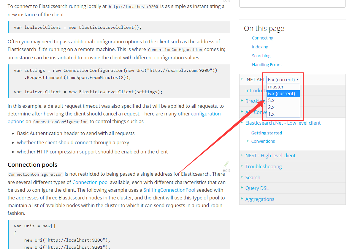Pick the 5.x version option
Viewport: 363px width, 249px height.
tap(283, 100)
